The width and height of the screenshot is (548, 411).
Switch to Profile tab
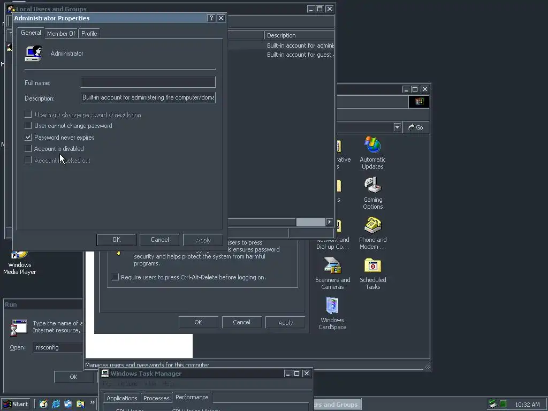[x=89, y=34]
